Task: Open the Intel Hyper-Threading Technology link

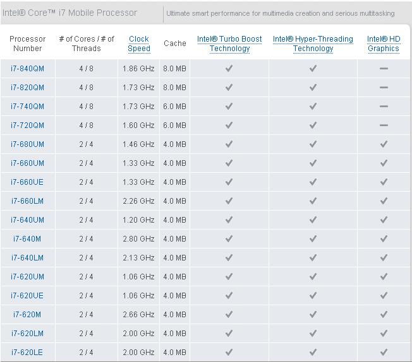Action: pos(313,44)
